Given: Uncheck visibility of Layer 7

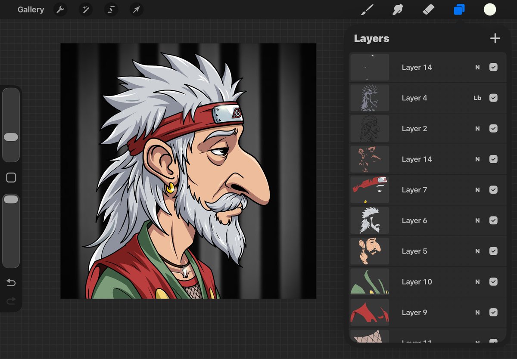Looking at the screenshot, I should point(494,190).
